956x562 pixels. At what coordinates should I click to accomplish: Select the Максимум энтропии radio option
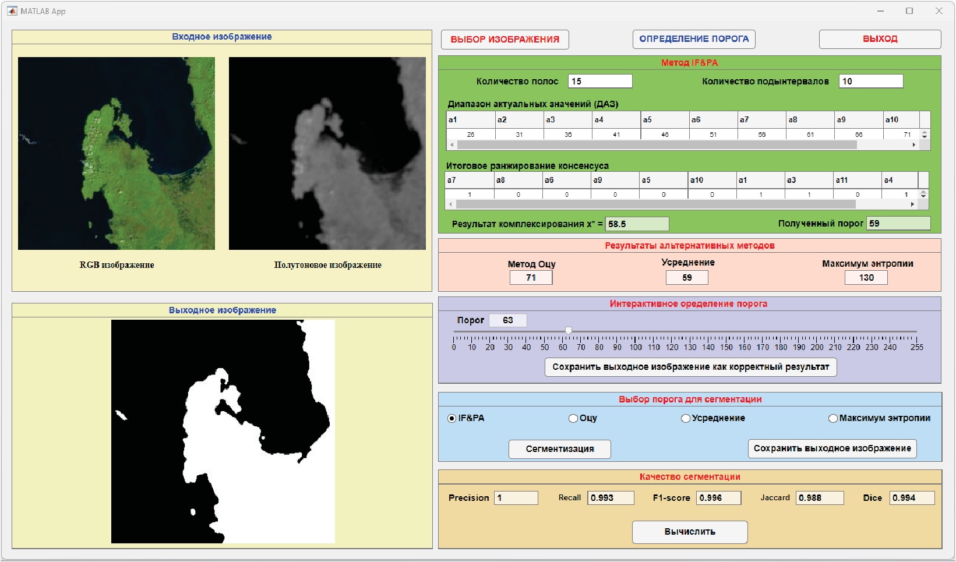(833, 418)
